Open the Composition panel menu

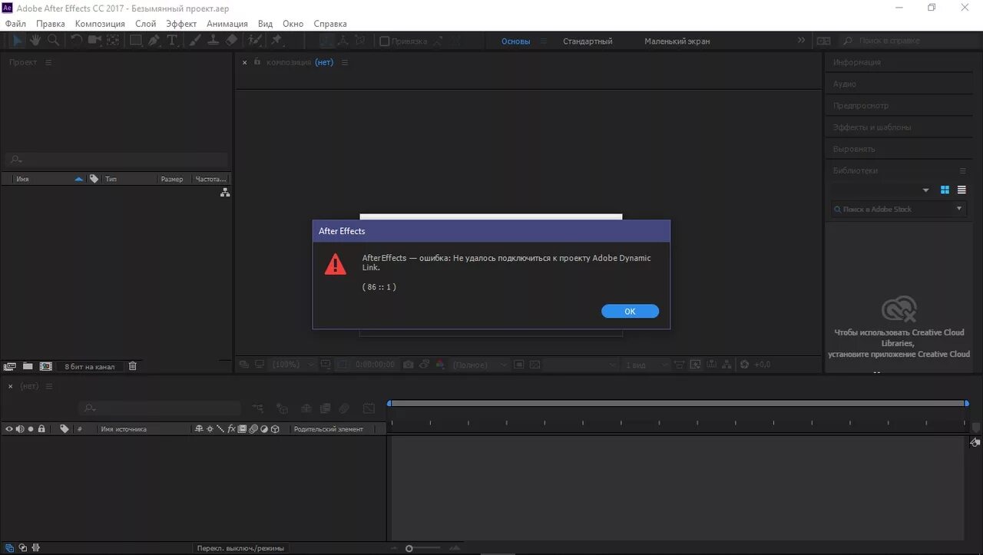click(x=345, y=63)
